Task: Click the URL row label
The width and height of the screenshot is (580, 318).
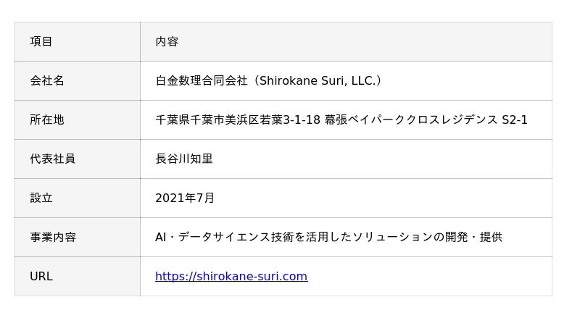Action: pos(41,276)
